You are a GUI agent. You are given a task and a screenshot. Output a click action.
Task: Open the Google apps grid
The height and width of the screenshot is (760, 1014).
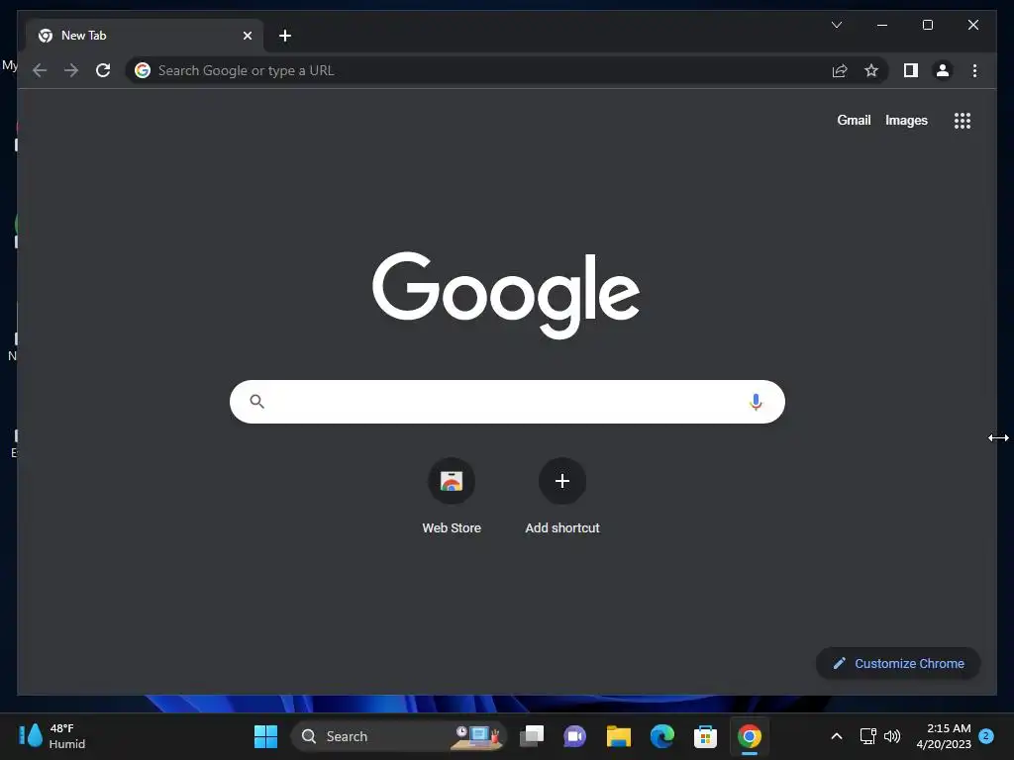963,121
